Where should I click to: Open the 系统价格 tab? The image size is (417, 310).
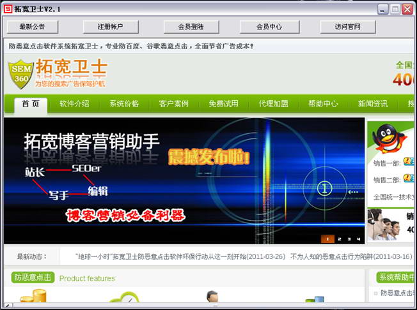124,104
